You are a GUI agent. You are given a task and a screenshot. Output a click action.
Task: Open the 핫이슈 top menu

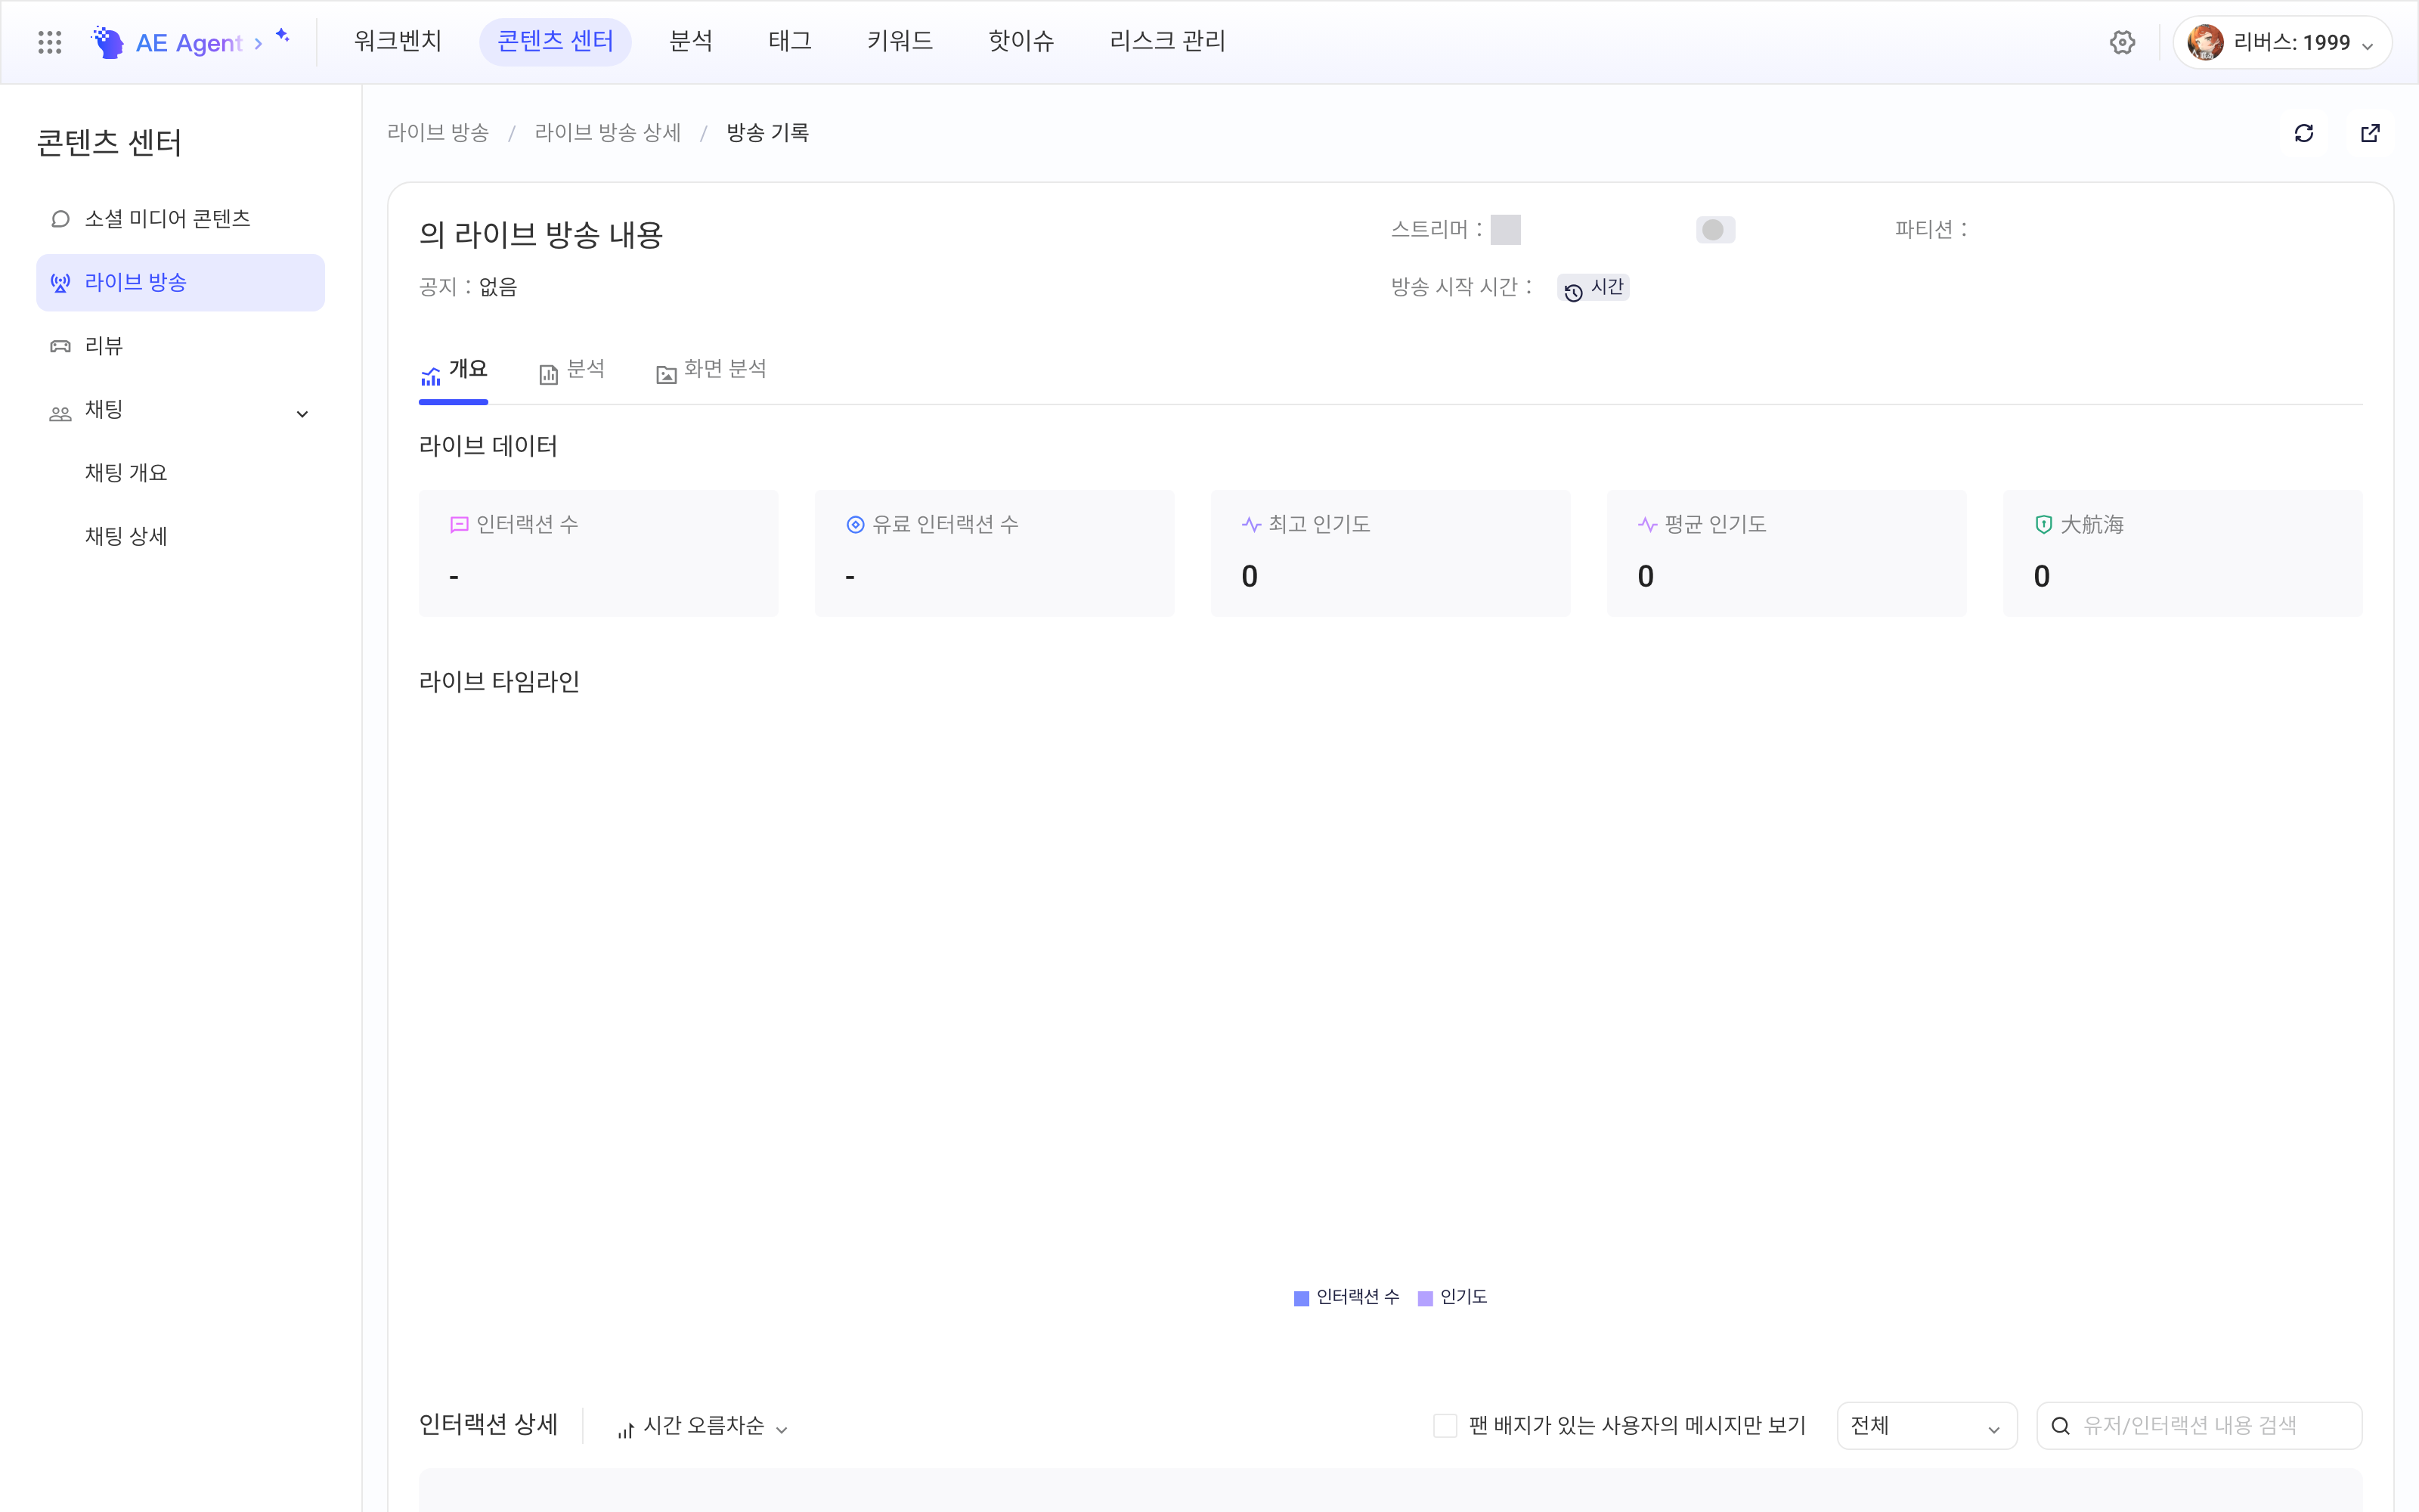(x=1021, y=41)
